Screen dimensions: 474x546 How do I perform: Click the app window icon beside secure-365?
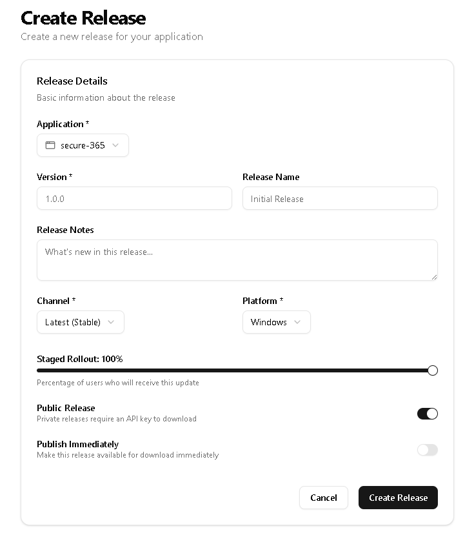click(x=50, y=145)
